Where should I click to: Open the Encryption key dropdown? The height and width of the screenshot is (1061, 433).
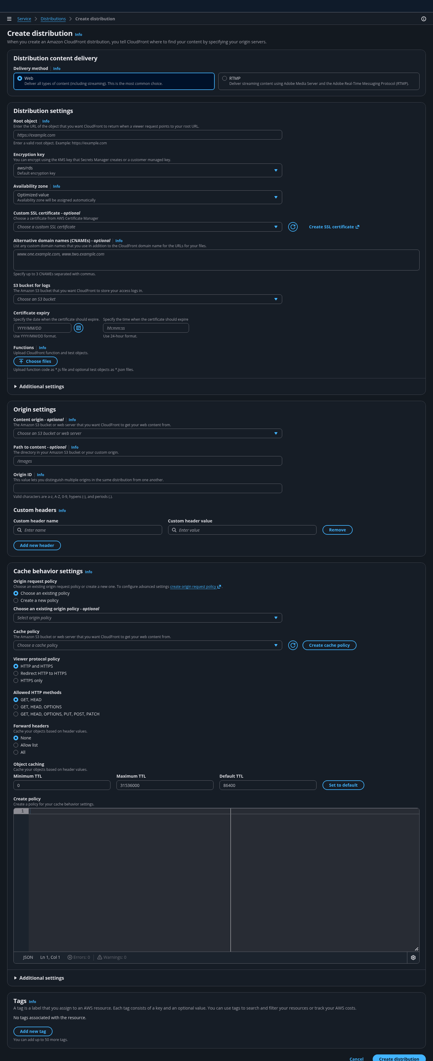click(x=147, y=171)
